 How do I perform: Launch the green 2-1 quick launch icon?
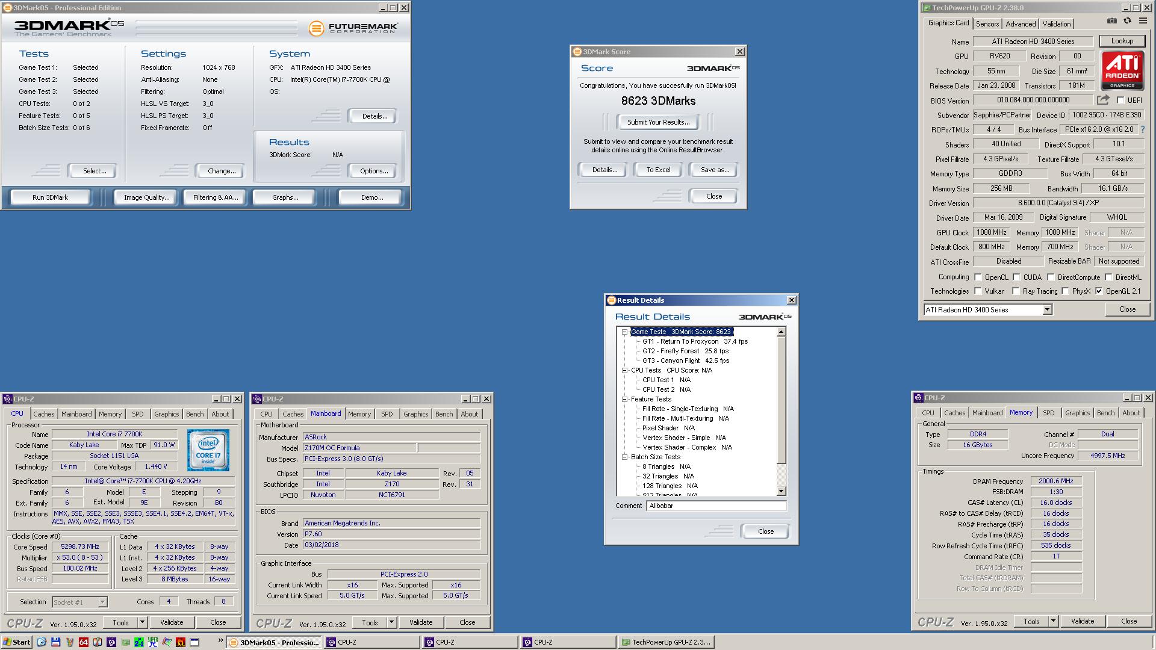tap(139, 642)
